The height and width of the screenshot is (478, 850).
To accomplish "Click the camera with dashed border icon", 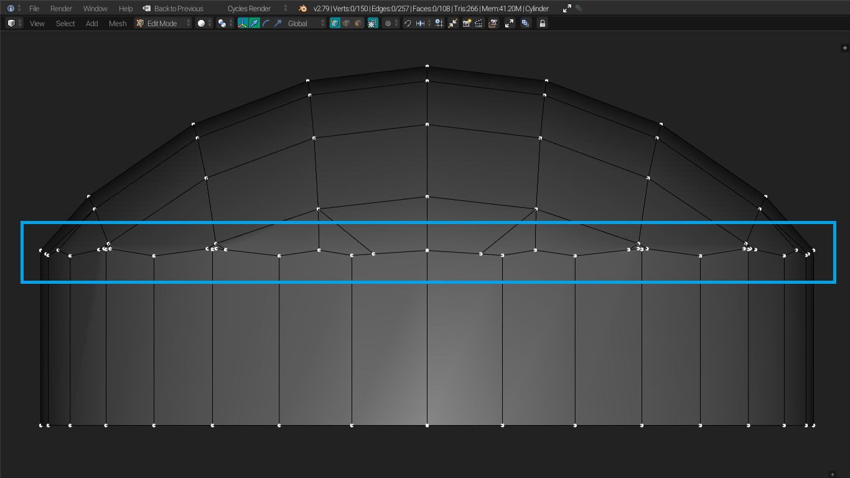I will (x=493, y=23).
